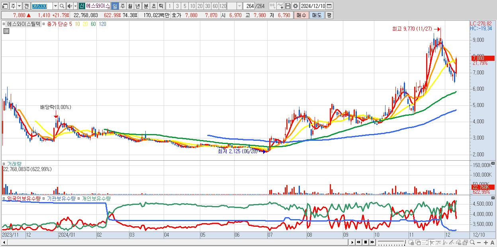Click the rewind button in bottom playback controls
Screen dimensions: 497x247
click(358, 242)
